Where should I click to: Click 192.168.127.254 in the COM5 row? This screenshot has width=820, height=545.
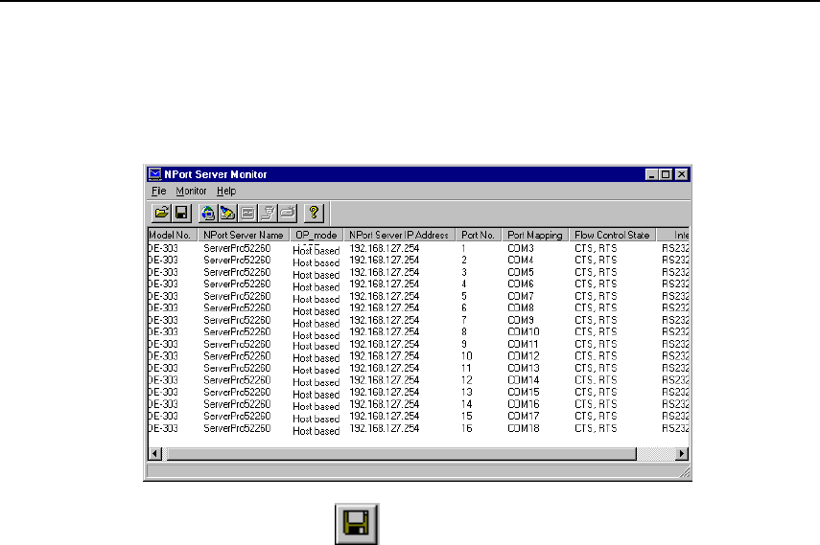pos(385,272)
